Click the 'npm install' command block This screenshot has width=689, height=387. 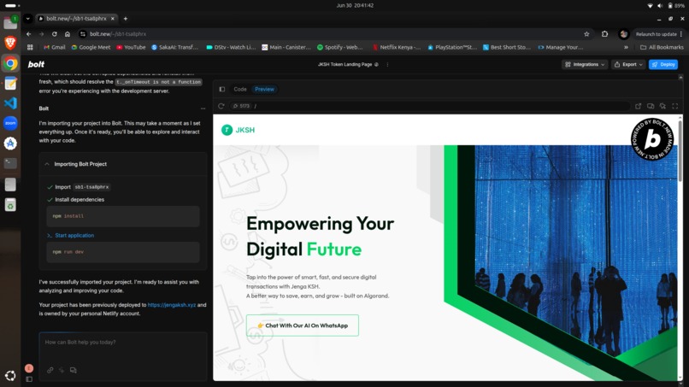[x=123, y=216]
